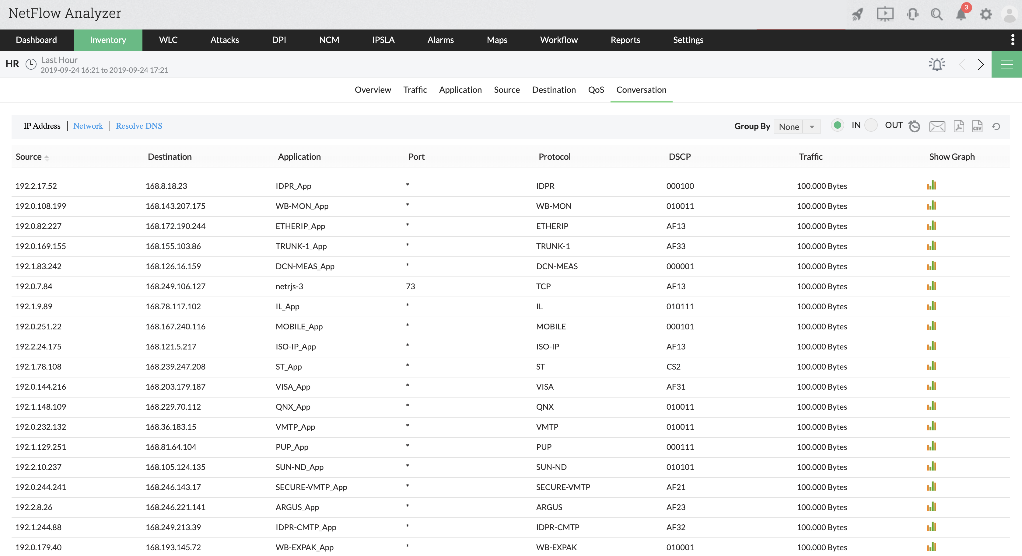Go to next device using right arrow

pyautogui.click(x=981, y=64)
